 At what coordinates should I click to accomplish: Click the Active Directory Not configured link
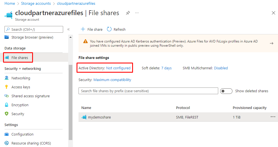click(x=118, y=68)
